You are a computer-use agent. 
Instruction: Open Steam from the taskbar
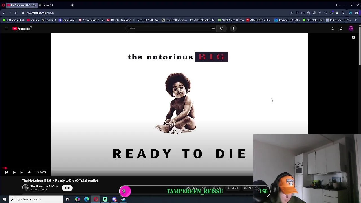[123, 199]
